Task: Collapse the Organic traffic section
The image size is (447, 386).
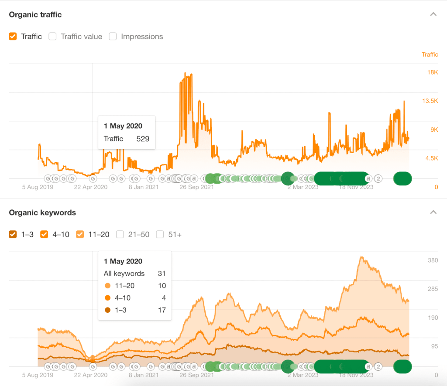Action: (x=433, y=14)
